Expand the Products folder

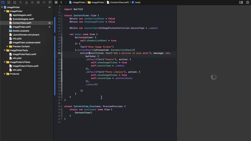coord(5,74)
